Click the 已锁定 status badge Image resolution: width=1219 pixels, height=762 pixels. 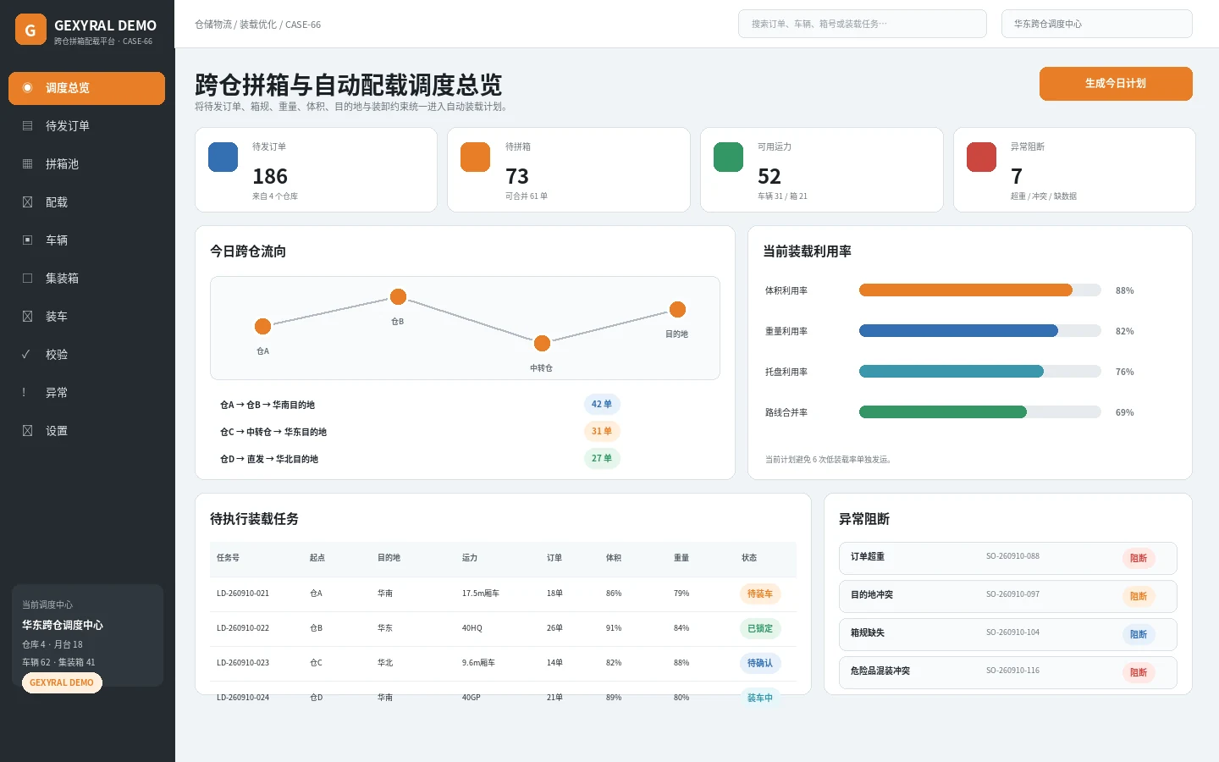pyautogui.click(x=760, y=629)
